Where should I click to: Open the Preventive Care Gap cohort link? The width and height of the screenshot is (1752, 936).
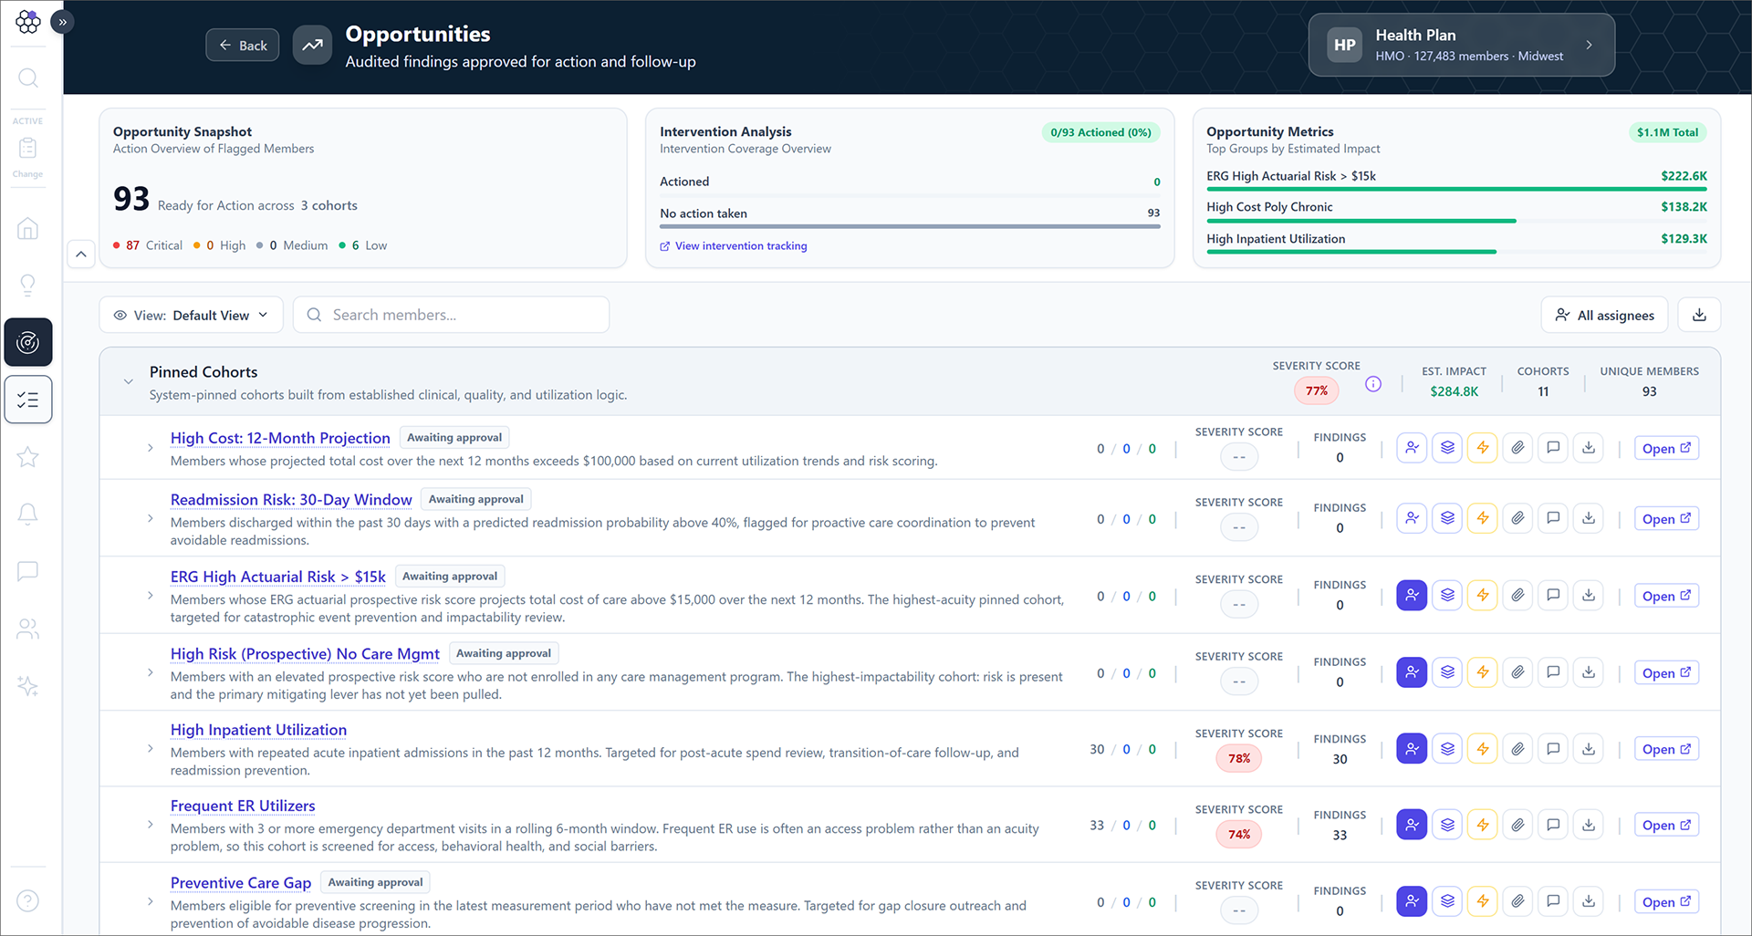(241, 883)
